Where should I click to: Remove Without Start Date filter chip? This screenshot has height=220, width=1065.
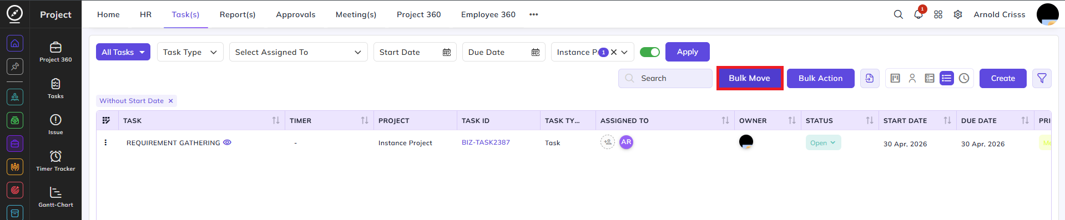click(171, 101)
